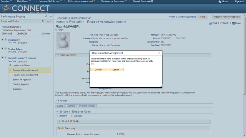Click the NICOLE EDWARDS name link
Image resolution: width=246 pixels, height=138 pixels.
68,26
